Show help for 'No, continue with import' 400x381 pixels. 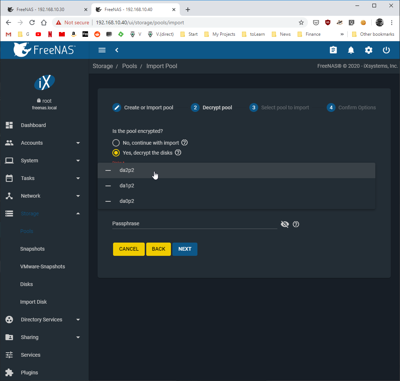pos(185,142)
